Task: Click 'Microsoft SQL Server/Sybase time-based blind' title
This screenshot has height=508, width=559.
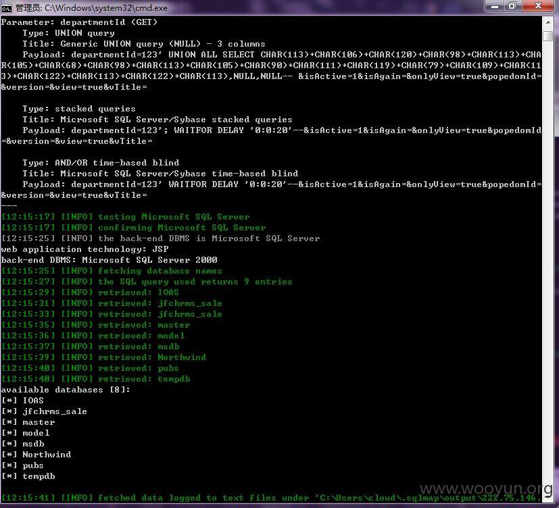Action: click(x=179, y=174)
